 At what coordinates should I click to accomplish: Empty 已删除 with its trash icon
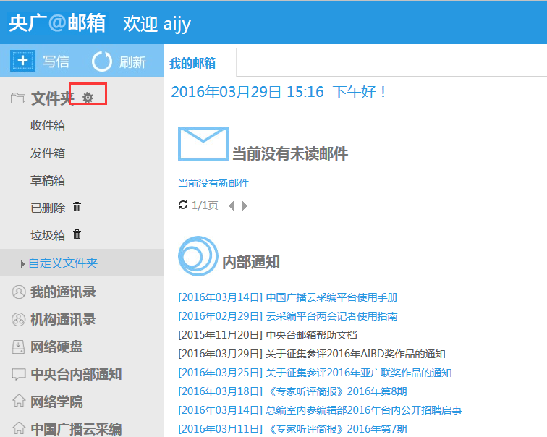click(x=77, y=207)
